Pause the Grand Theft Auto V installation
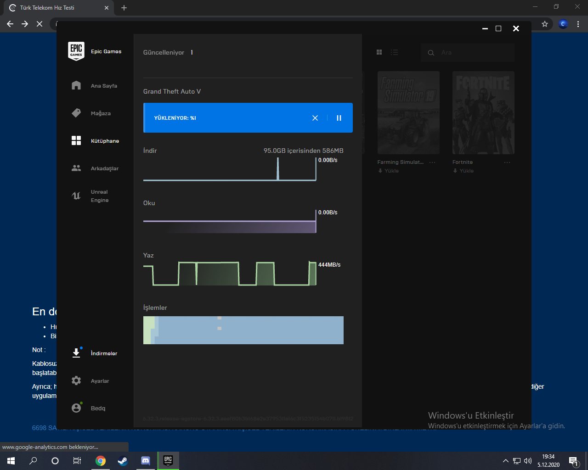Viewport: 588px width, 470px height. pyautogui.click(x=339, y=118)
